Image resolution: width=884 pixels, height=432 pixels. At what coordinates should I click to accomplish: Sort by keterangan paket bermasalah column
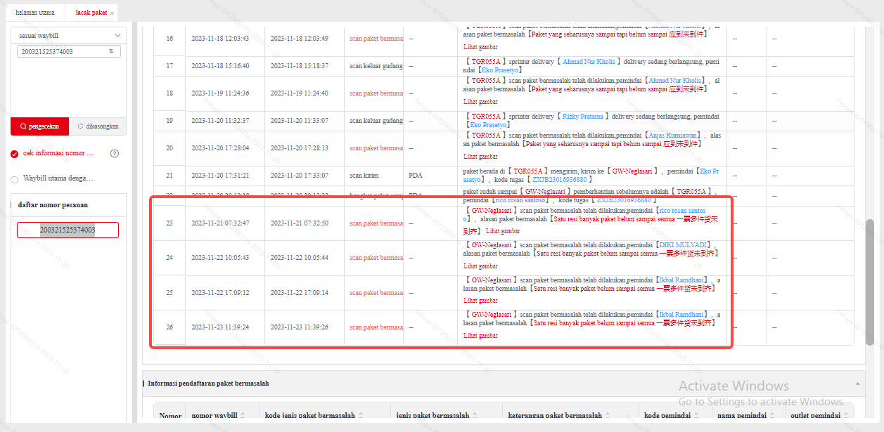tap(608, 415)
